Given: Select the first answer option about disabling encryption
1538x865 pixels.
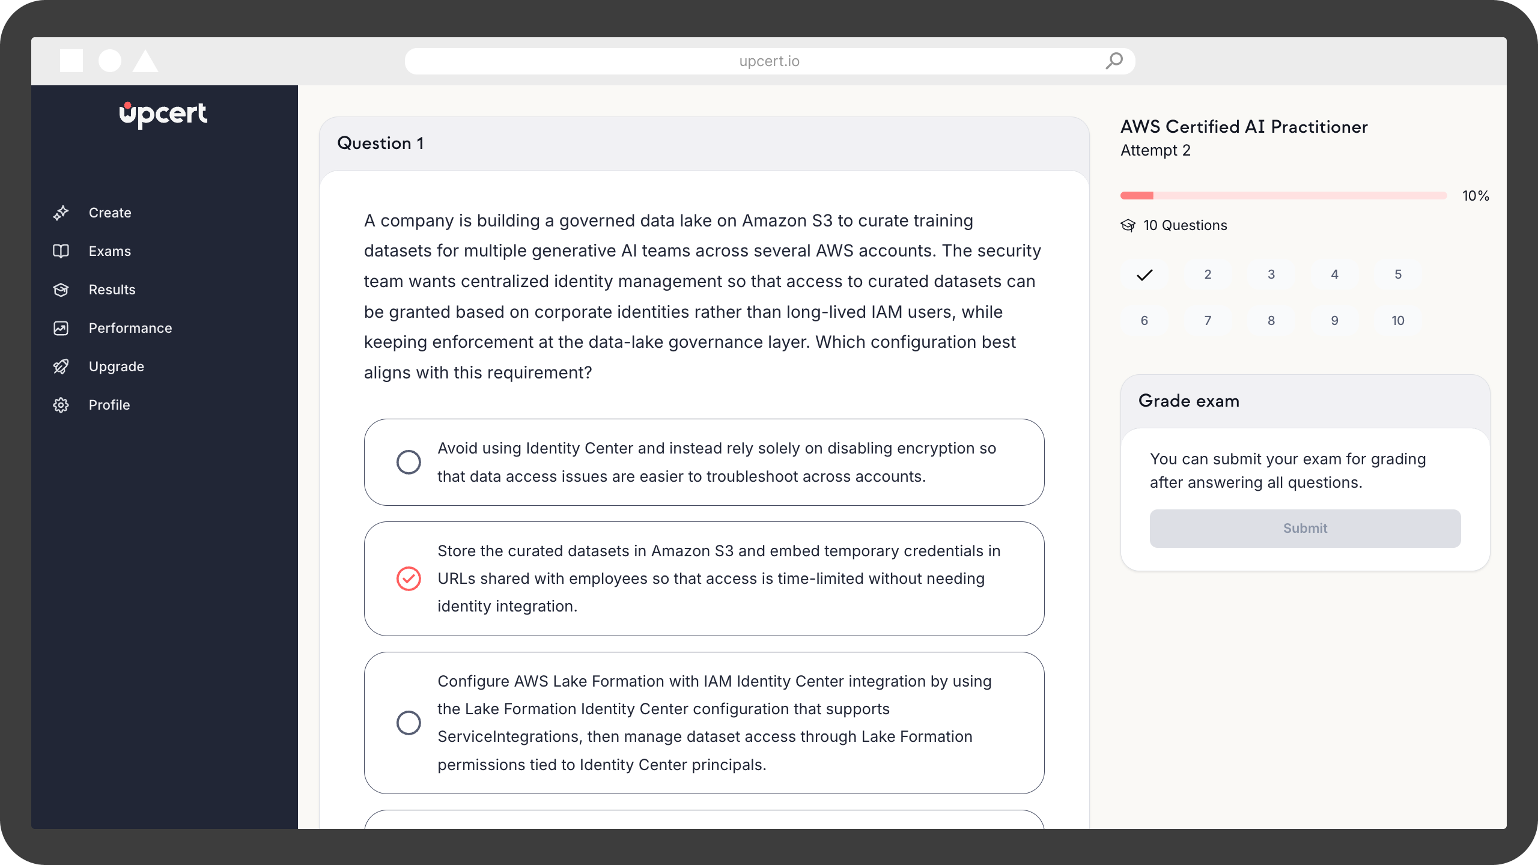Looking at the screenshot, I should 409,462.
